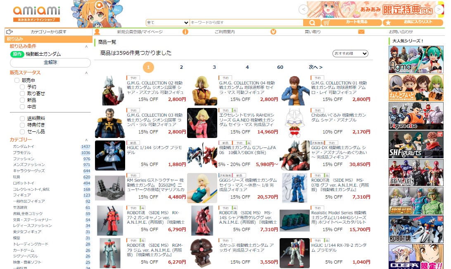Viewport: 451px width, 269px height.
Task: Check the 特典付き checkbox
Action: click(22, 125)
